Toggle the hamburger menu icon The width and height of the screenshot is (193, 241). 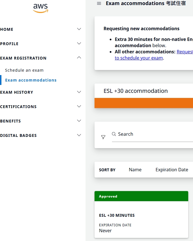point(99,3)
